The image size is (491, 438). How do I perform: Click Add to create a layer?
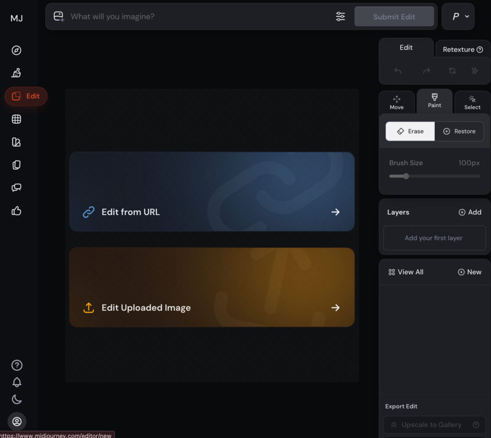click(470, 212)
